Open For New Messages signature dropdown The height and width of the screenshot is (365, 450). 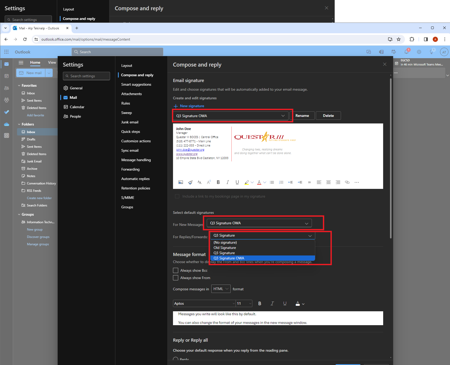[x=259, y=223]
